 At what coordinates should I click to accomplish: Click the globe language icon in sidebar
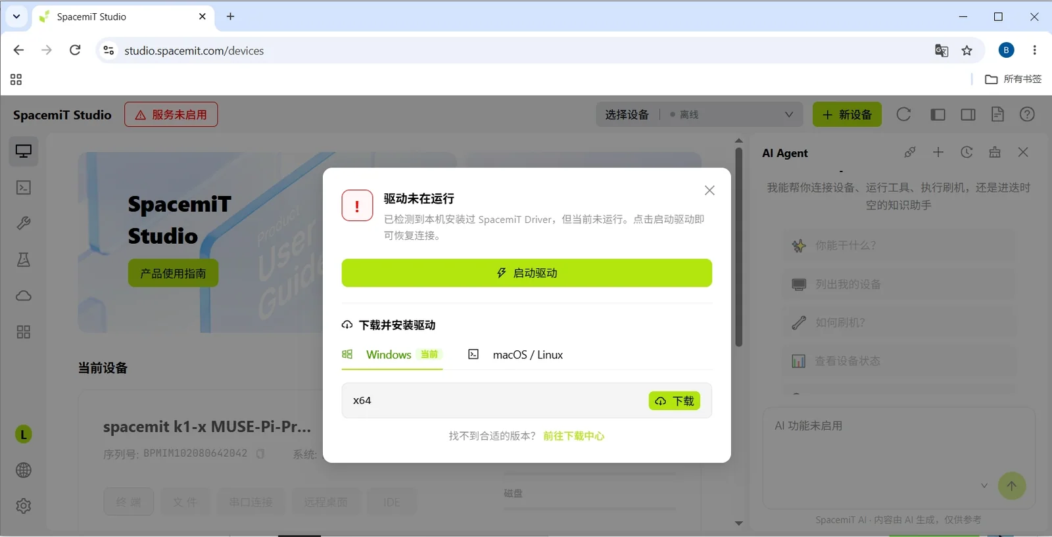click(x=24, y=470)
